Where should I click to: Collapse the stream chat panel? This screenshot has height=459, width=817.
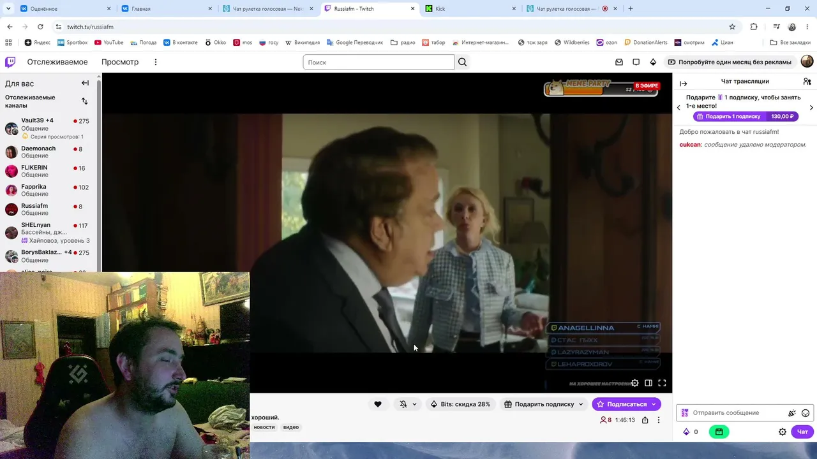point(684,84)
